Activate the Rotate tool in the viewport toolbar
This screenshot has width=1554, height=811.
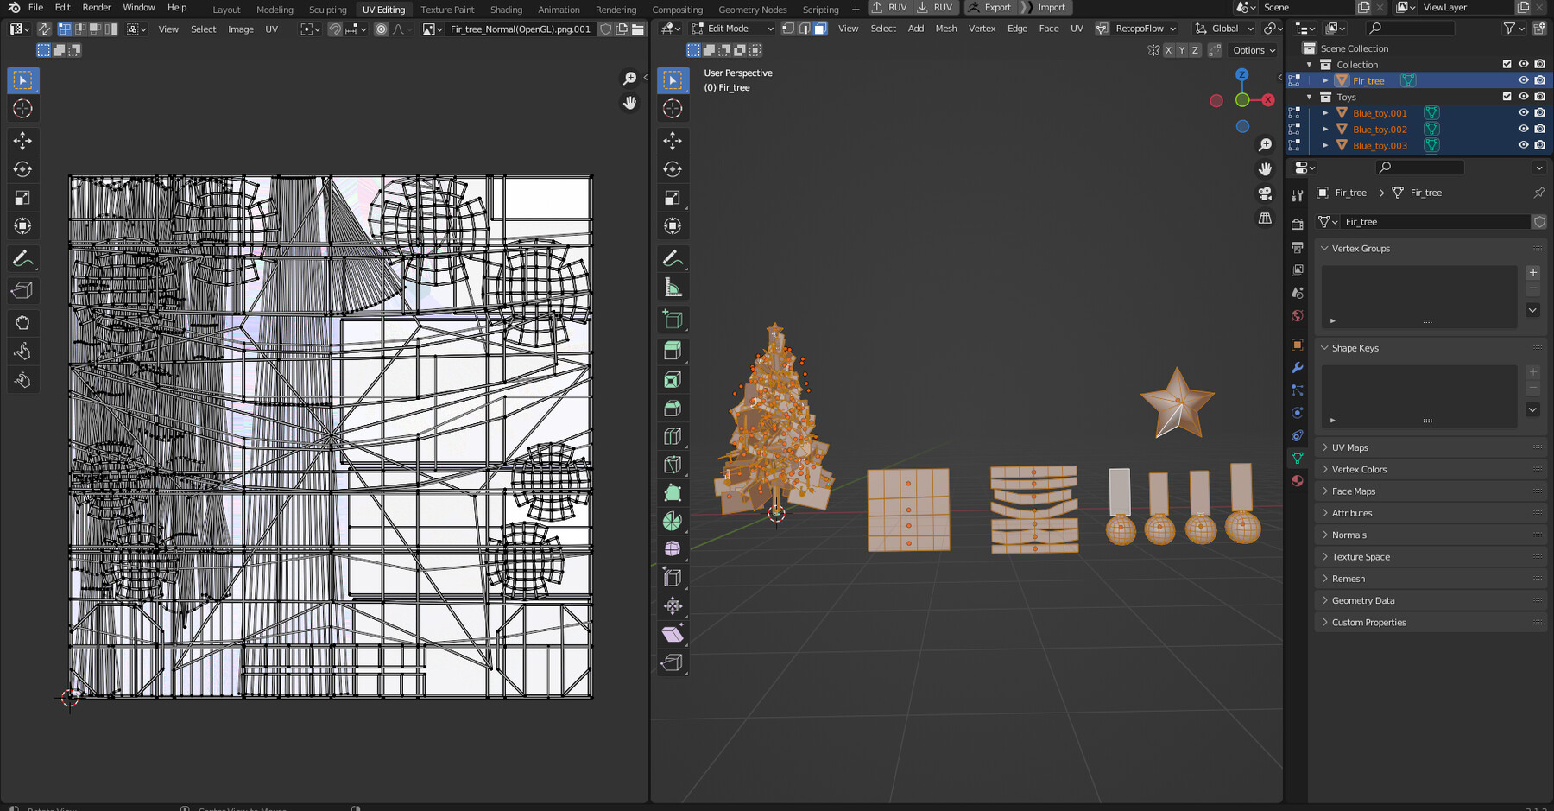[673, 169]
